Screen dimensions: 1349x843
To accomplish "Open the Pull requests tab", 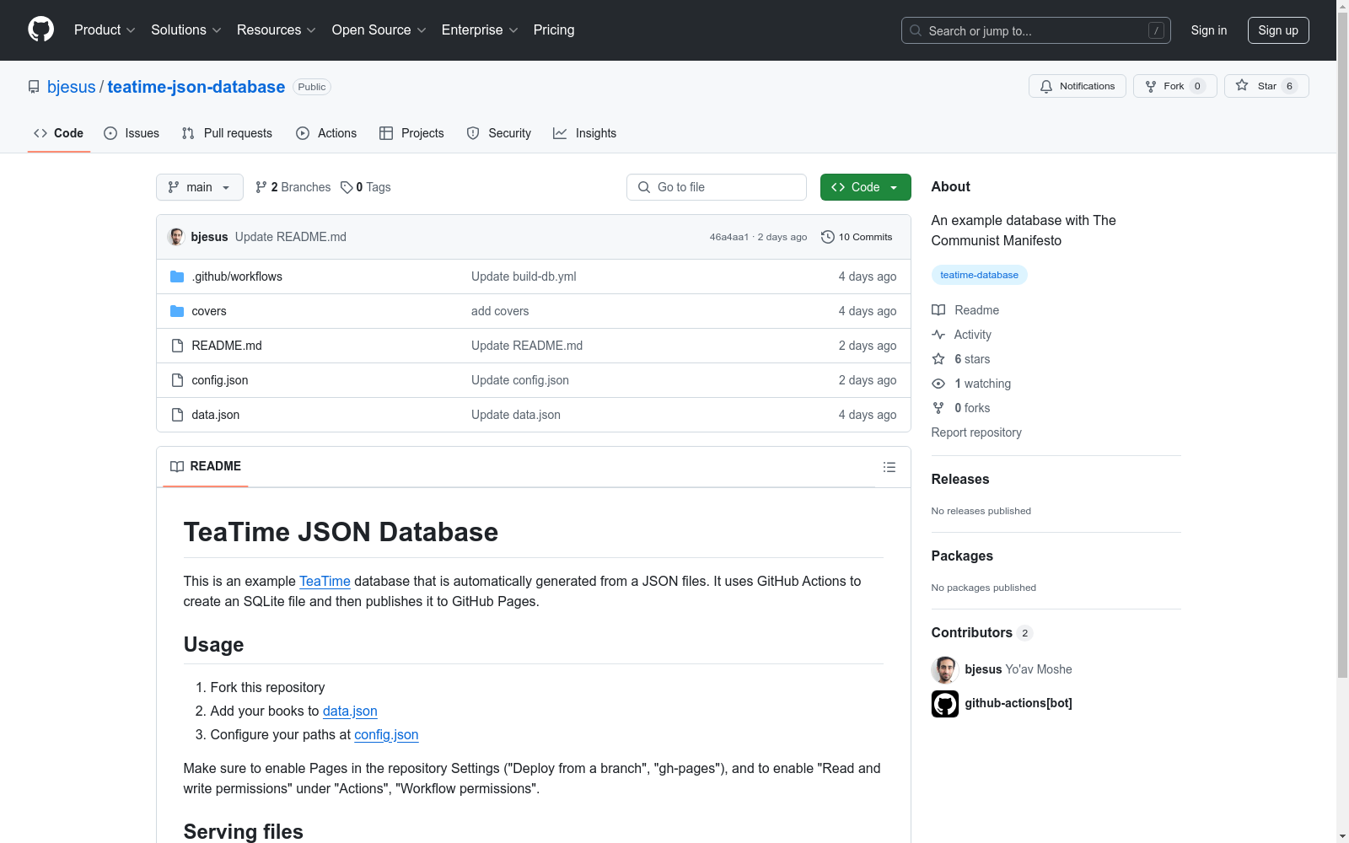I will pyautogui.click(x=227, y=133).
